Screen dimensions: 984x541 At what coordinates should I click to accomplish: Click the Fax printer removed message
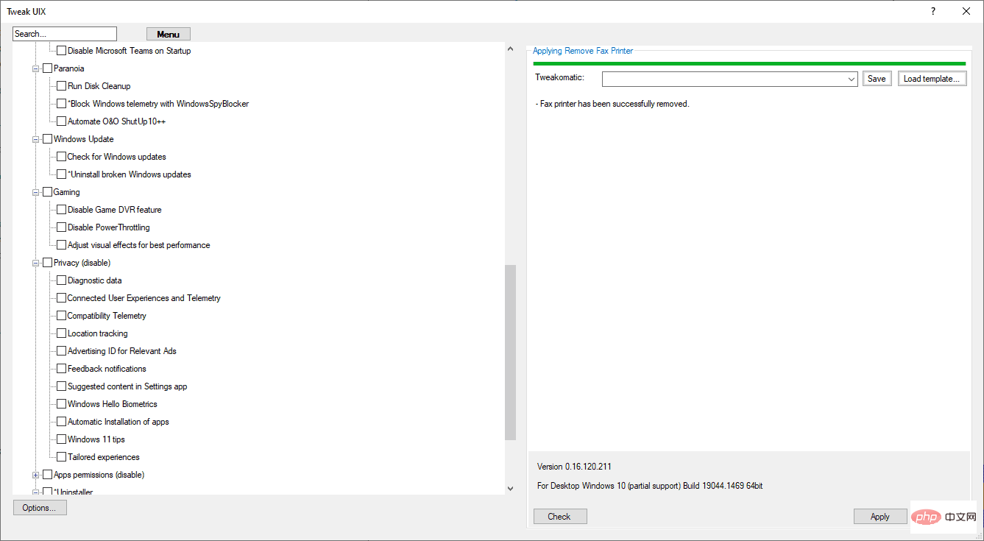tap(612, 104)
